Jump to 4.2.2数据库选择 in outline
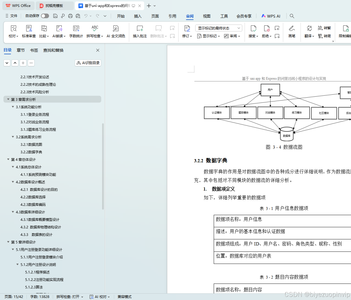351x300 pixels. (x=33, y=197)
